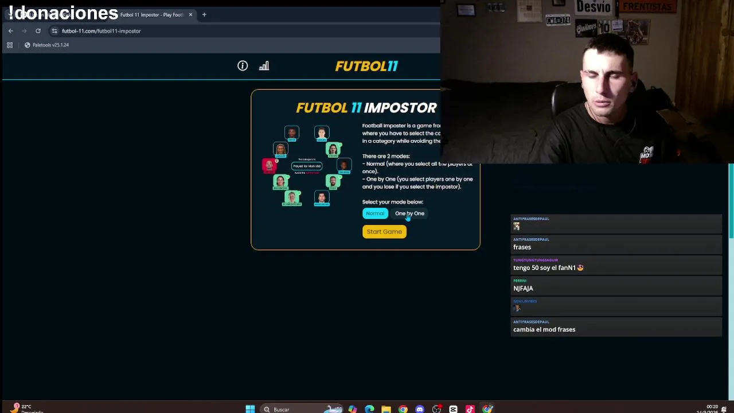Click the TUNGTUNGTUNGSAGUIR username in chat
The height and width of the screenshot is (413, 734).
point(536,260)
